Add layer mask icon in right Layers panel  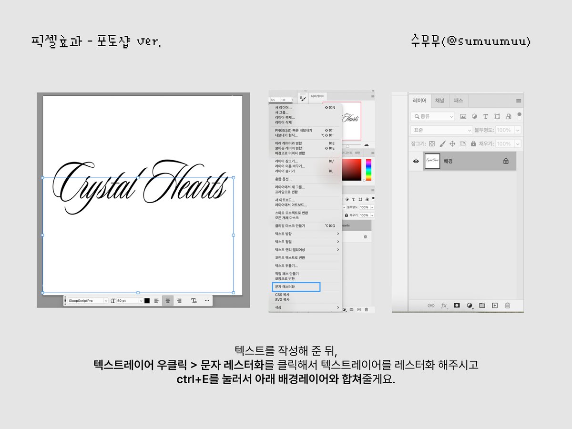[457, 306]
